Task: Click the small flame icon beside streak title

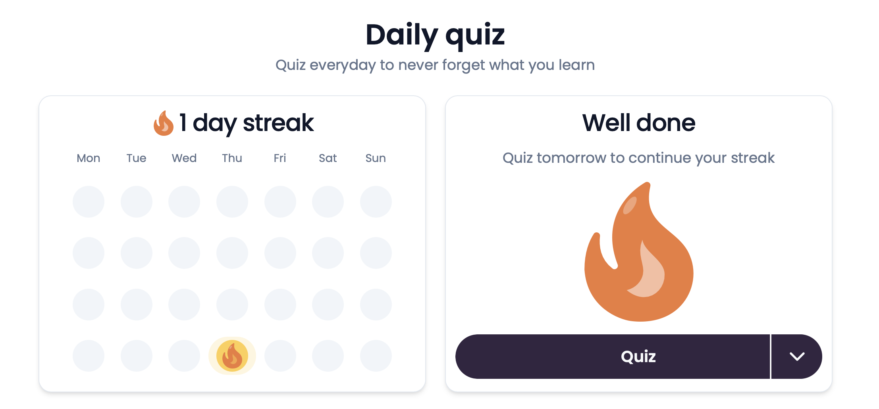Action: click(164, 123)
